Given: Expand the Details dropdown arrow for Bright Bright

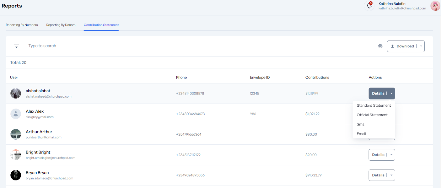Looking at the screenshot, I should [x=391, y=155].
